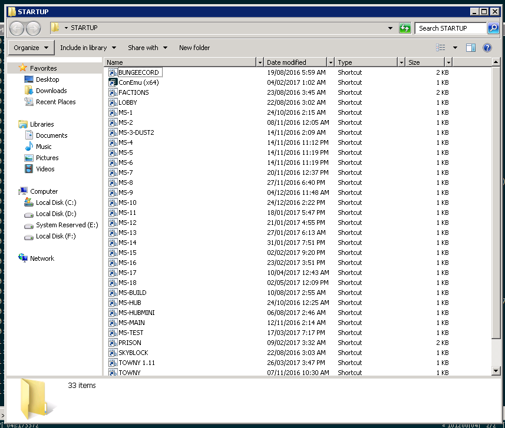
Task: Open Include in library menu
Action: pyautogui.click(x=88, y=48)
